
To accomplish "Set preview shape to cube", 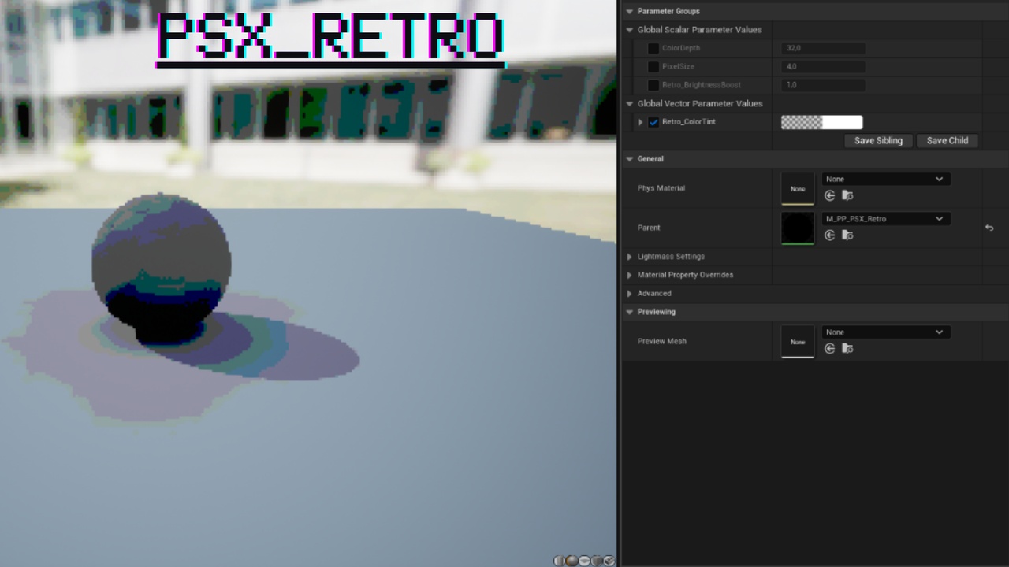I will (x=597, y=561).
